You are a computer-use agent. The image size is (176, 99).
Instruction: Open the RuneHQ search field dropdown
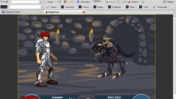[x=42, y=7]
